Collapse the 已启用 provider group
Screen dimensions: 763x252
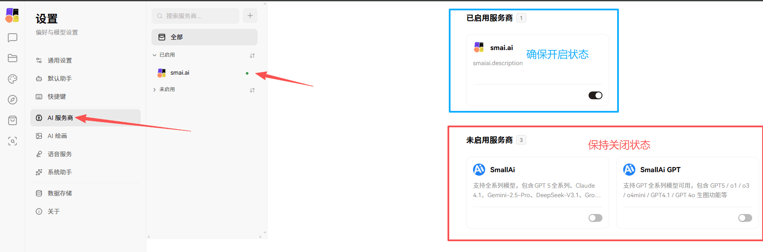coord(155,55)
